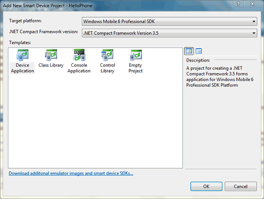Select the Device Application template icon
This screenshot has height=199, width=264.
tap(22, 55)
